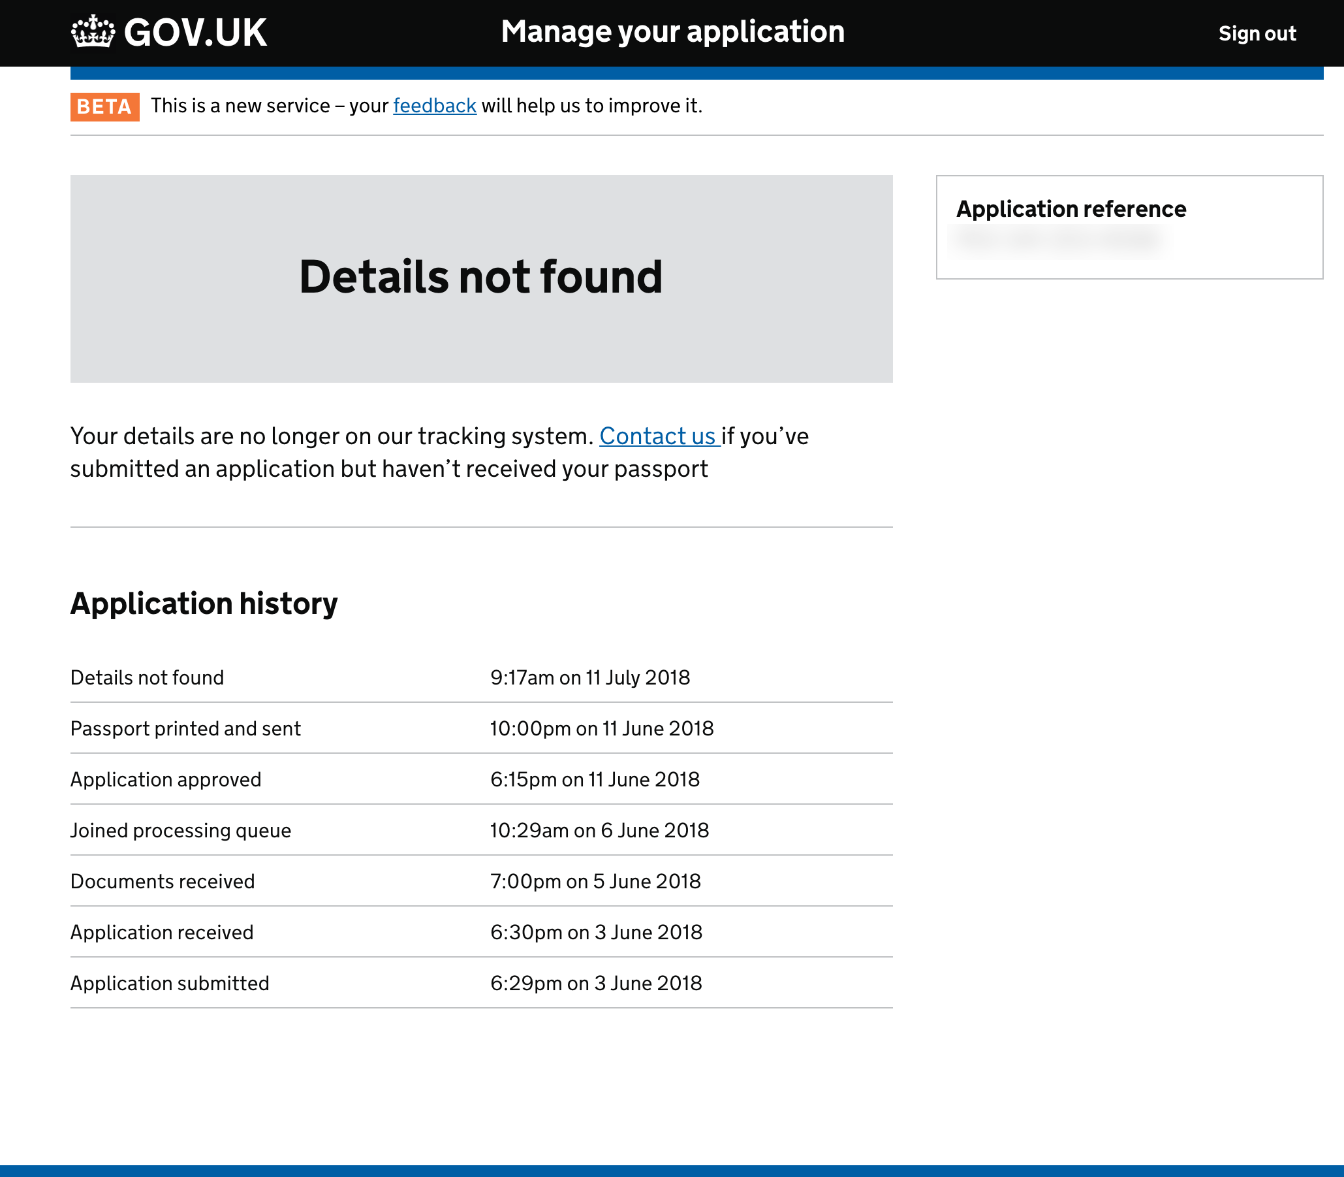
Task: Click the 10:00pm on 11 June 2018 timestamp
Action: coord(601,728)
